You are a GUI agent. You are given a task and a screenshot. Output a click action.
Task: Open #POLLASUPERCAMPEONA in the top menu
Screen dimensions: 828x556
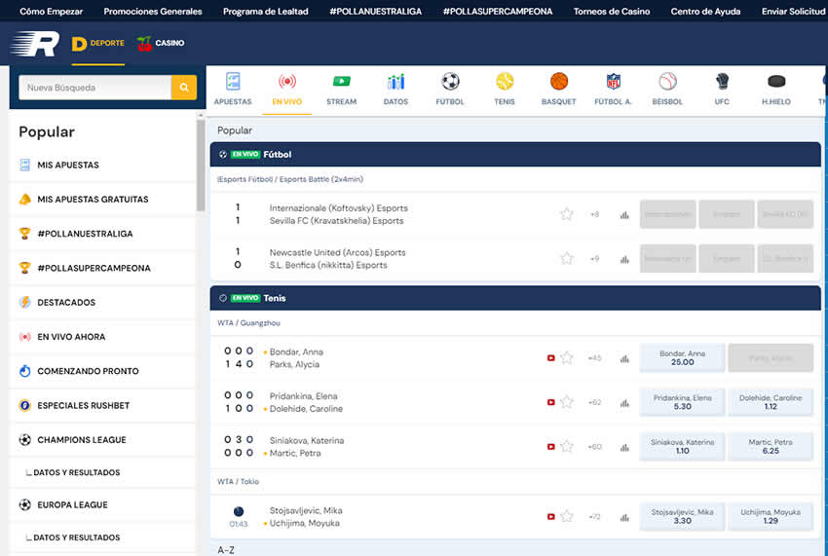click(x=498, y=11)
